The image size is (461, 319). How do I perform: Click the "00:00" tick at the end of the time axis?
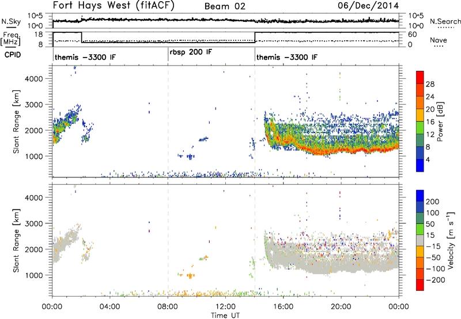pos(399,307)
